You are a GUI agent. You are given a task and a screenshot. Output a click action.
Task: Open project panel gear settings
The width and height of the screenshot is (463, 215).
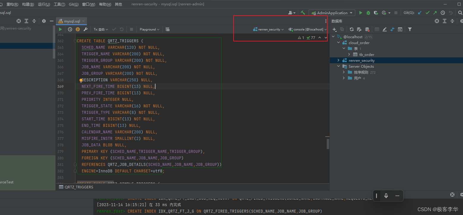point(44,21)
